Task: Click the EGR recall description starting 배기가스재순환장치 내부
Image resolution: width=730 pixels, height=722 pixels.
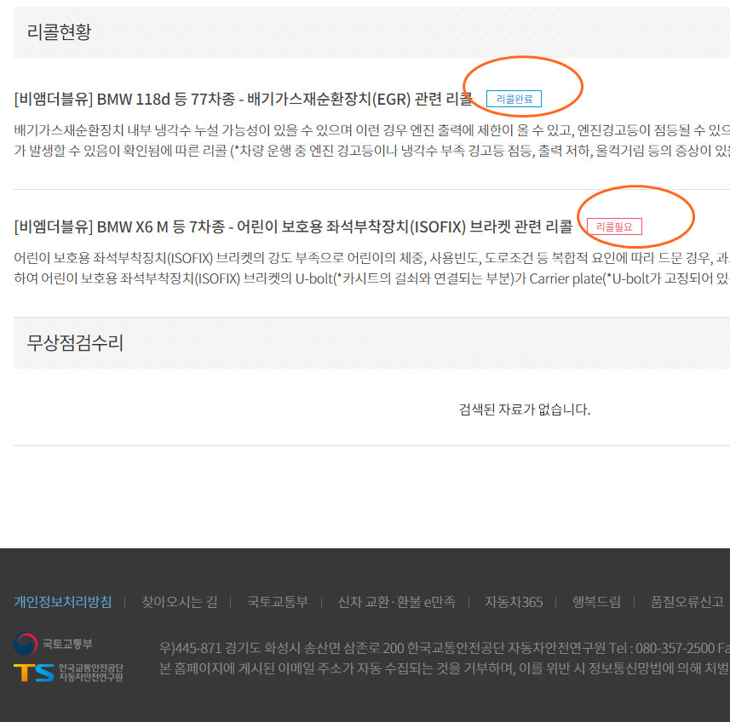Action: click(x=372, y=140)
